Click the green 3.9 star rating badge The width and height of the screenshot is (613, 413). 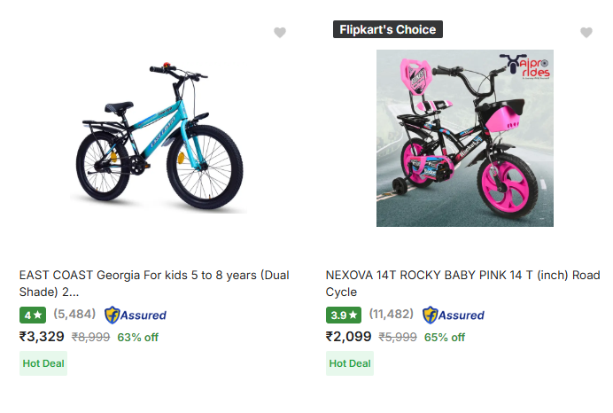[344, 315]
